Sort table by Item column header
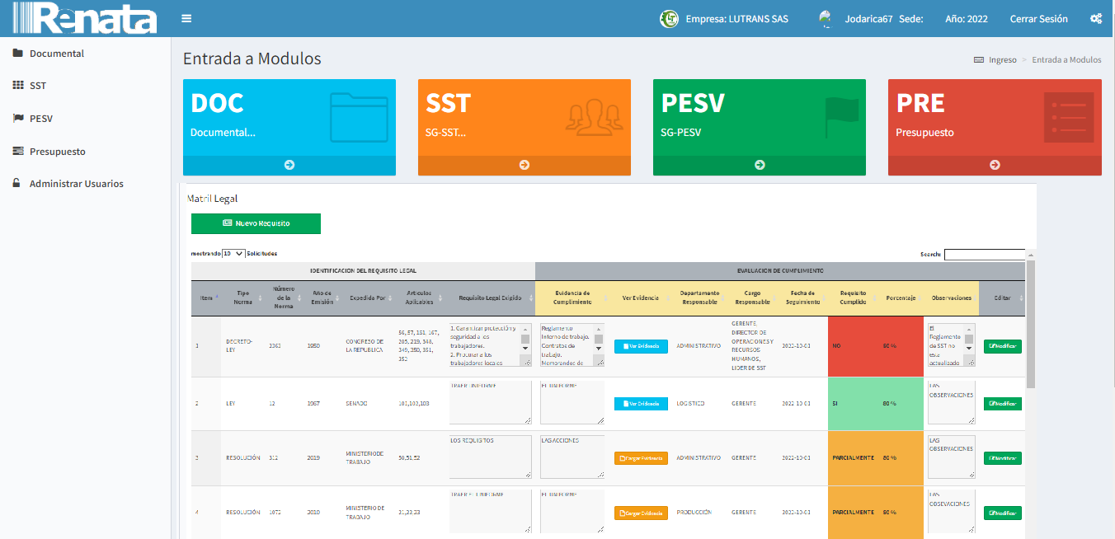 (206, 298)
